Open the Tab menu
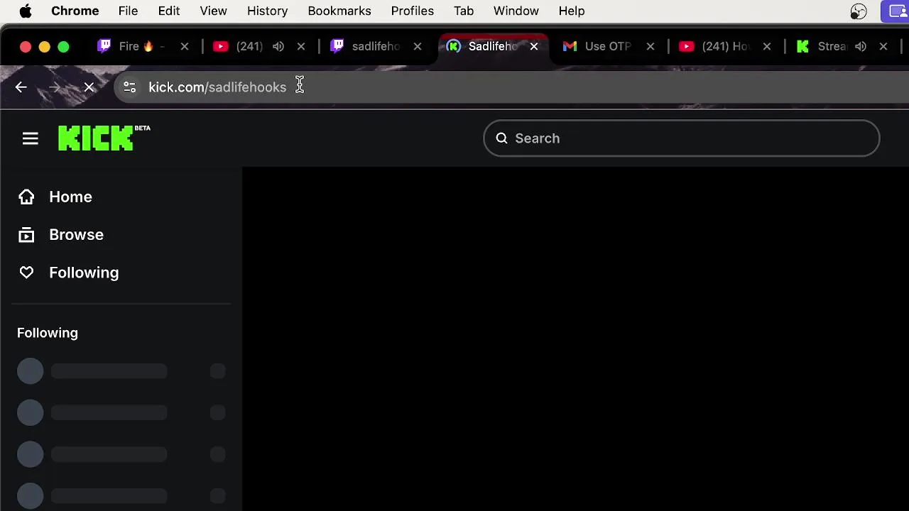This screenshot has height=511, width=909. (464, 11)
